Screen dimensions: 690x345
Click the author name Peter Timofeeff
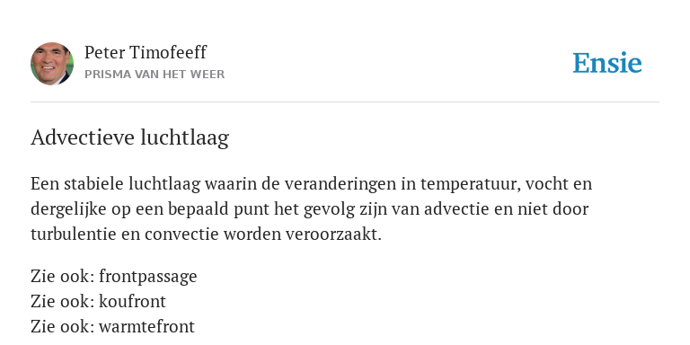tap(146, 52)
